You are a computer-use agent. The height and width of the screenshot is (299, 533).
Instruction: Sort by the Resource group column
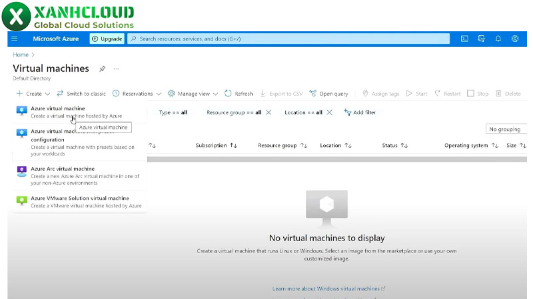coord(282,146)
